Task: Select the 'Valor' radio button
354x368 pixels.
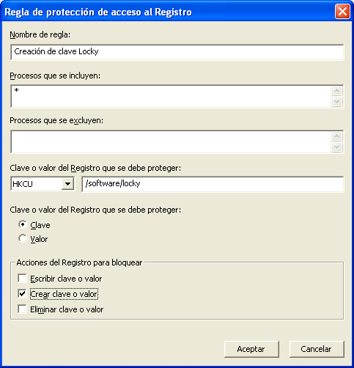Action: click(23, 238)
